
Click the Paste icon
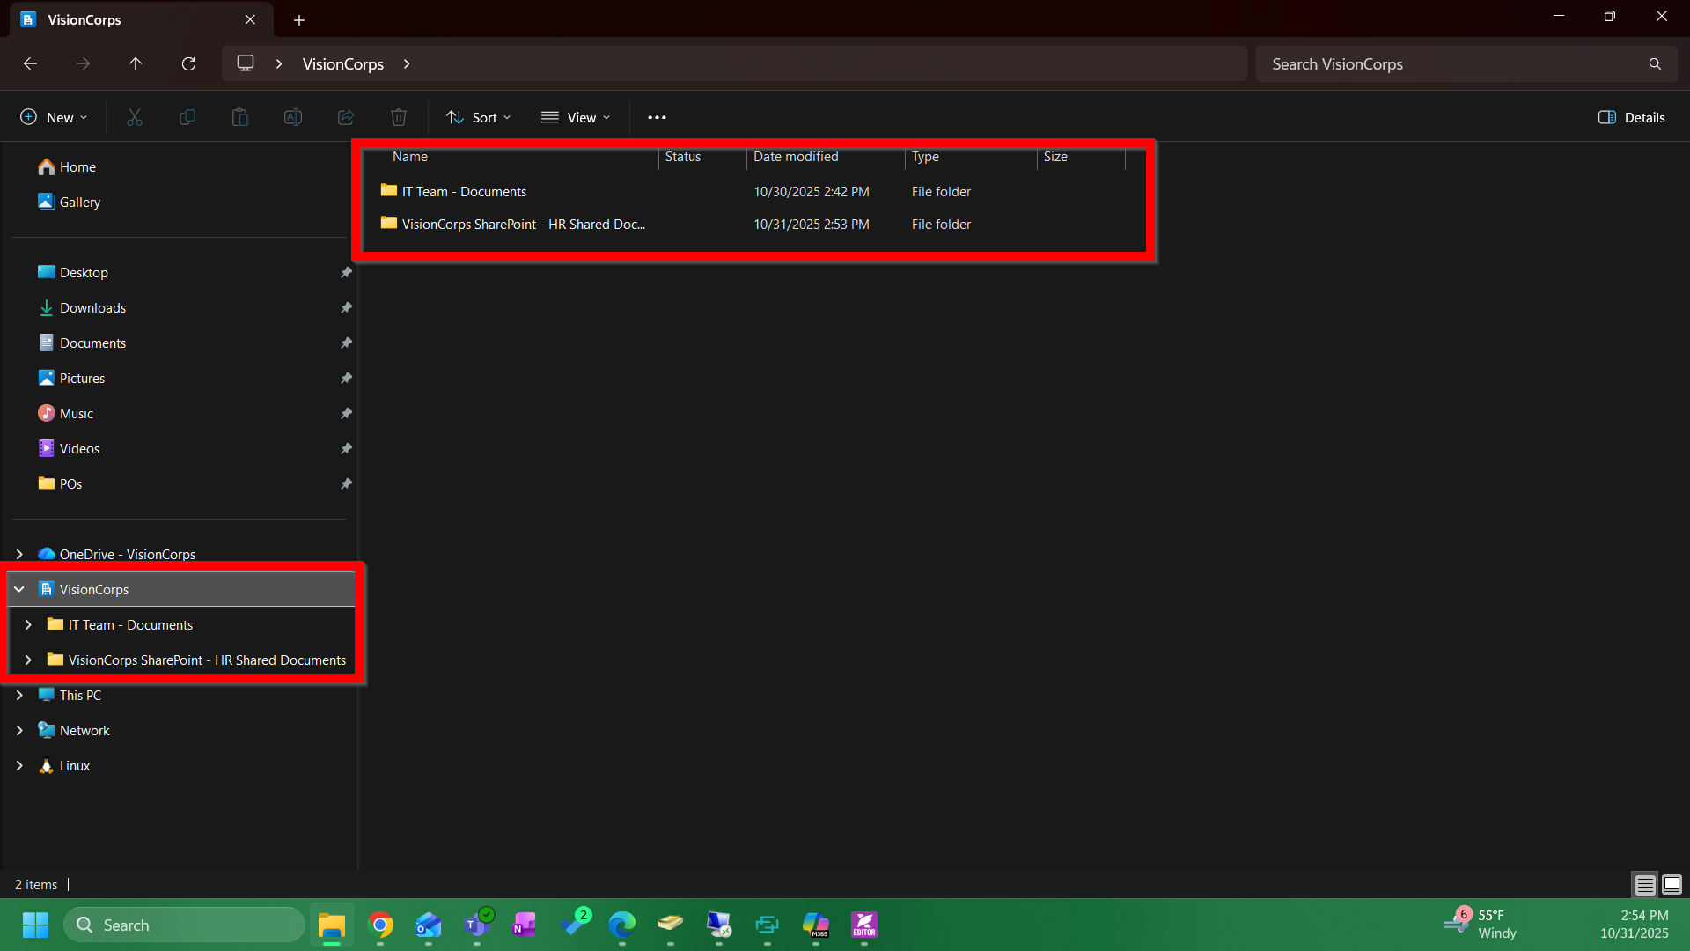240,116
